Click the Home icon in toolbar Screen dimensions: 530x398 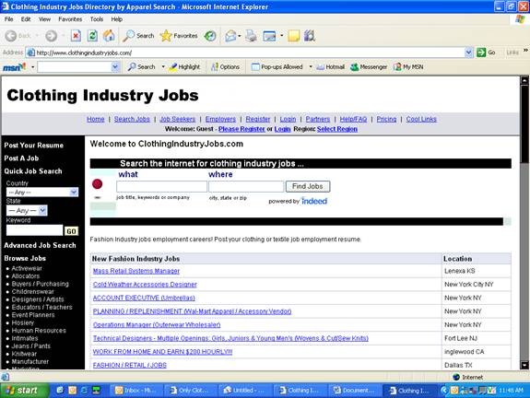tap(109, 36)
